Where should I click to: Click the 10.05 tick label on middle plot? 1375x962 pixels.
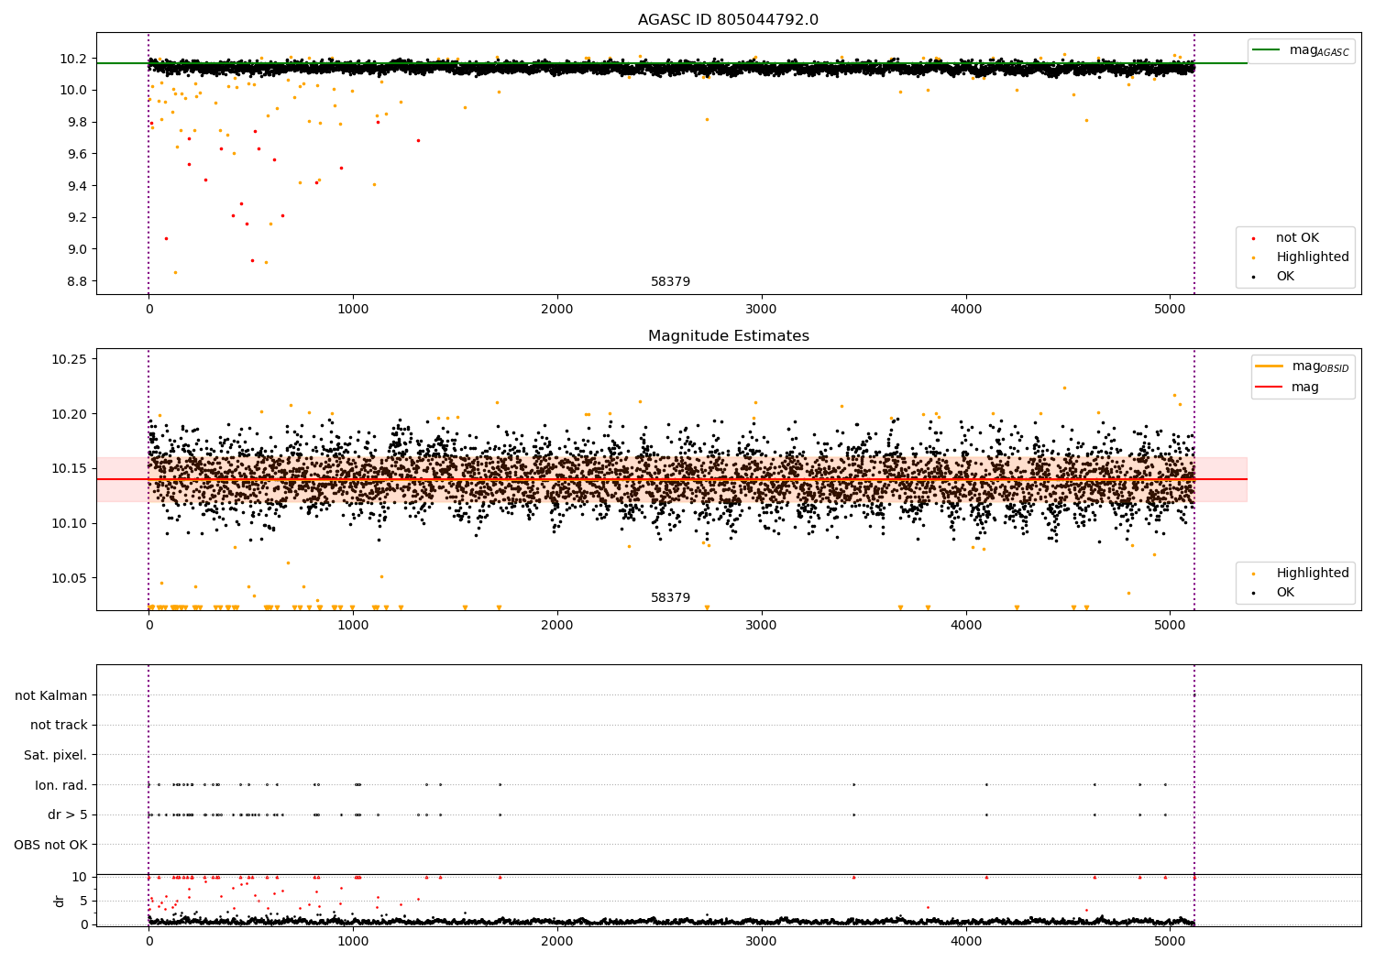[70, 578]
